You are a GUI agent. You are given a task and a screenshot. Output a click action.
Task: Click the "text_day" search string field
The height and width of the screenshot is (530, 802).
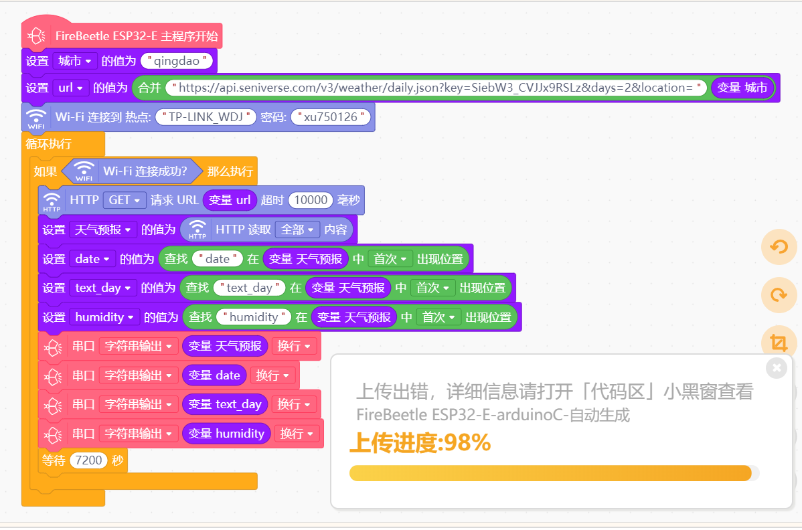(249, 288)
